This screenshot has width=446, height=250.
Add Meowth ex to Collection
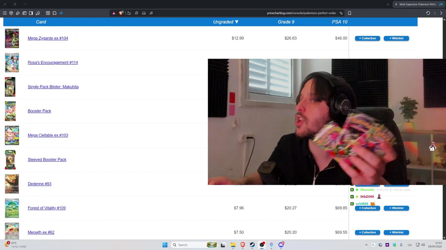[368, 232]
